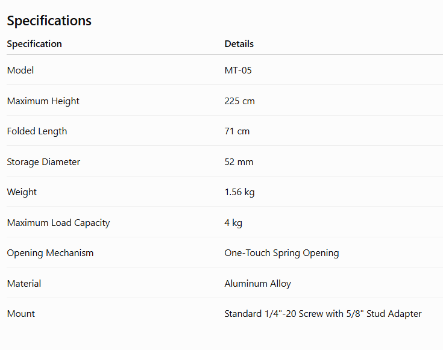
Task: Select the Specification column header
Action: pyautogui.click(x=34, y=44)
